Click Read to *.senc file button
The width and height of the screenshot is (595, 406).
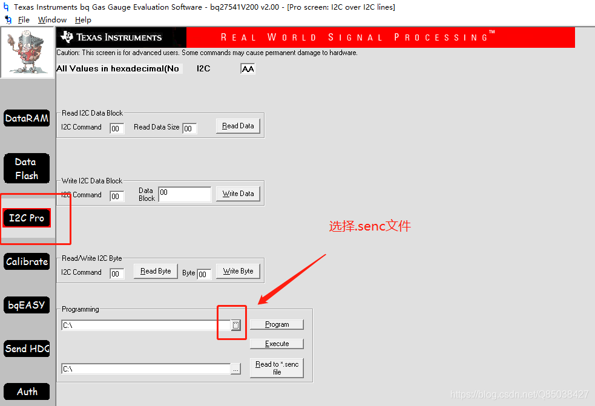276,367
